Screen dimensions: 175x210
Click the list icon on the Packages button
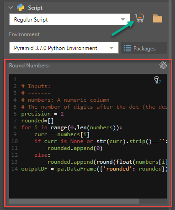click(x=127, y=48)
